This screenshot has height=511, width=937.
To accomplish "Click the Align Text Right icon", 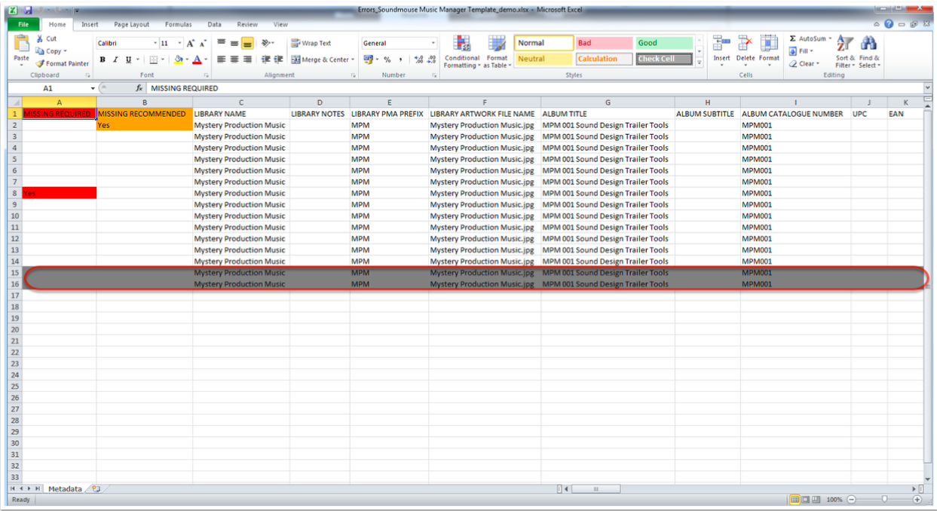I will click(247, 60).
